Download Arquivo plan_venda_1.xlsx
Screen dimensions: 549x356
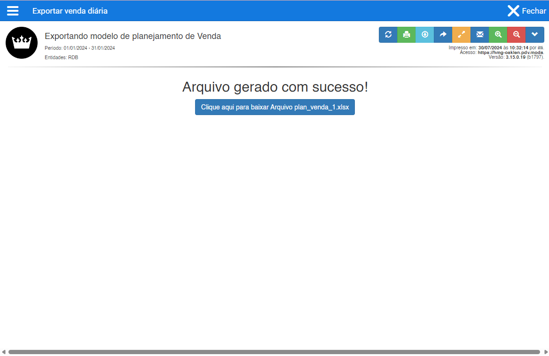274,107
